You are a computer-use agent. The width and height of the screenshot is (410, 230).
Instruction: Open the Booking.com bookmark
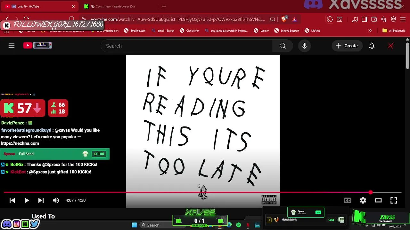tap(135, 31)
